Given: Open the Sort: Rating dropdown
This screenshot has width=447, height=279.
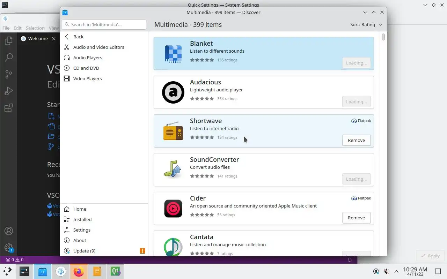Looking at the screenshot, I should pyautogui.click(x=366, y=24).
